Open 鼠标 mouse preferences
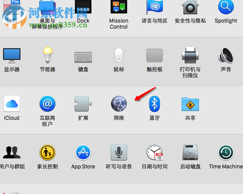The image size is (243, 194). pos(119,55)
